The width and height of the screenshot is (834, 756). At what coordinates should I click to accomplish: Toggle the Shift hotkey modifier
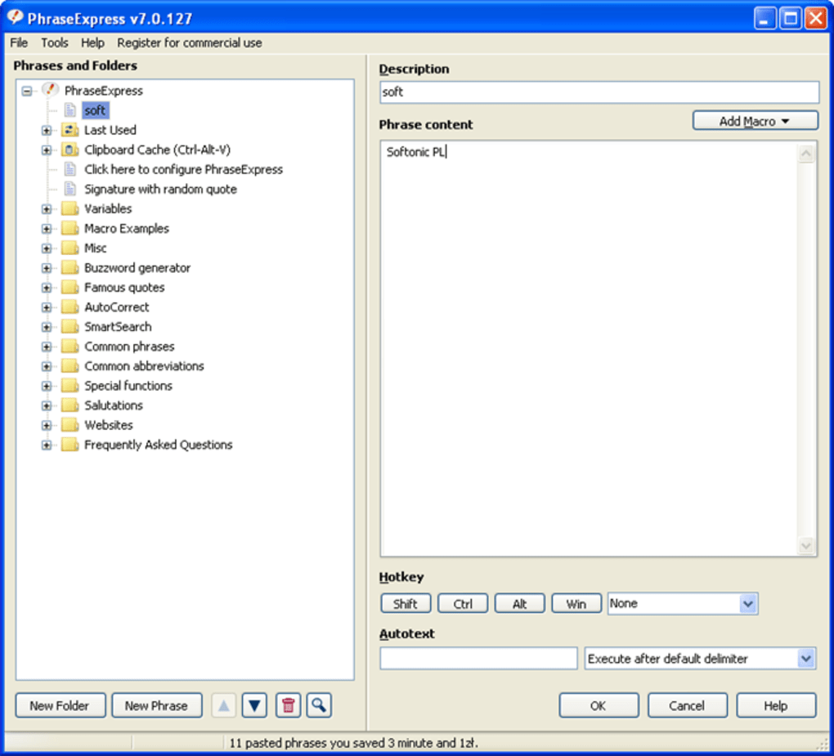pyautogui.click(x=406, y=604)
